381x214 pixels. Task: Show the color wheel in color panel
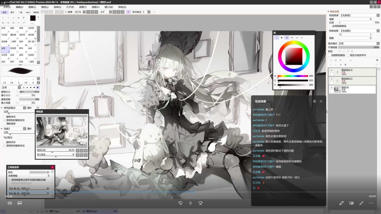(276, 38)
